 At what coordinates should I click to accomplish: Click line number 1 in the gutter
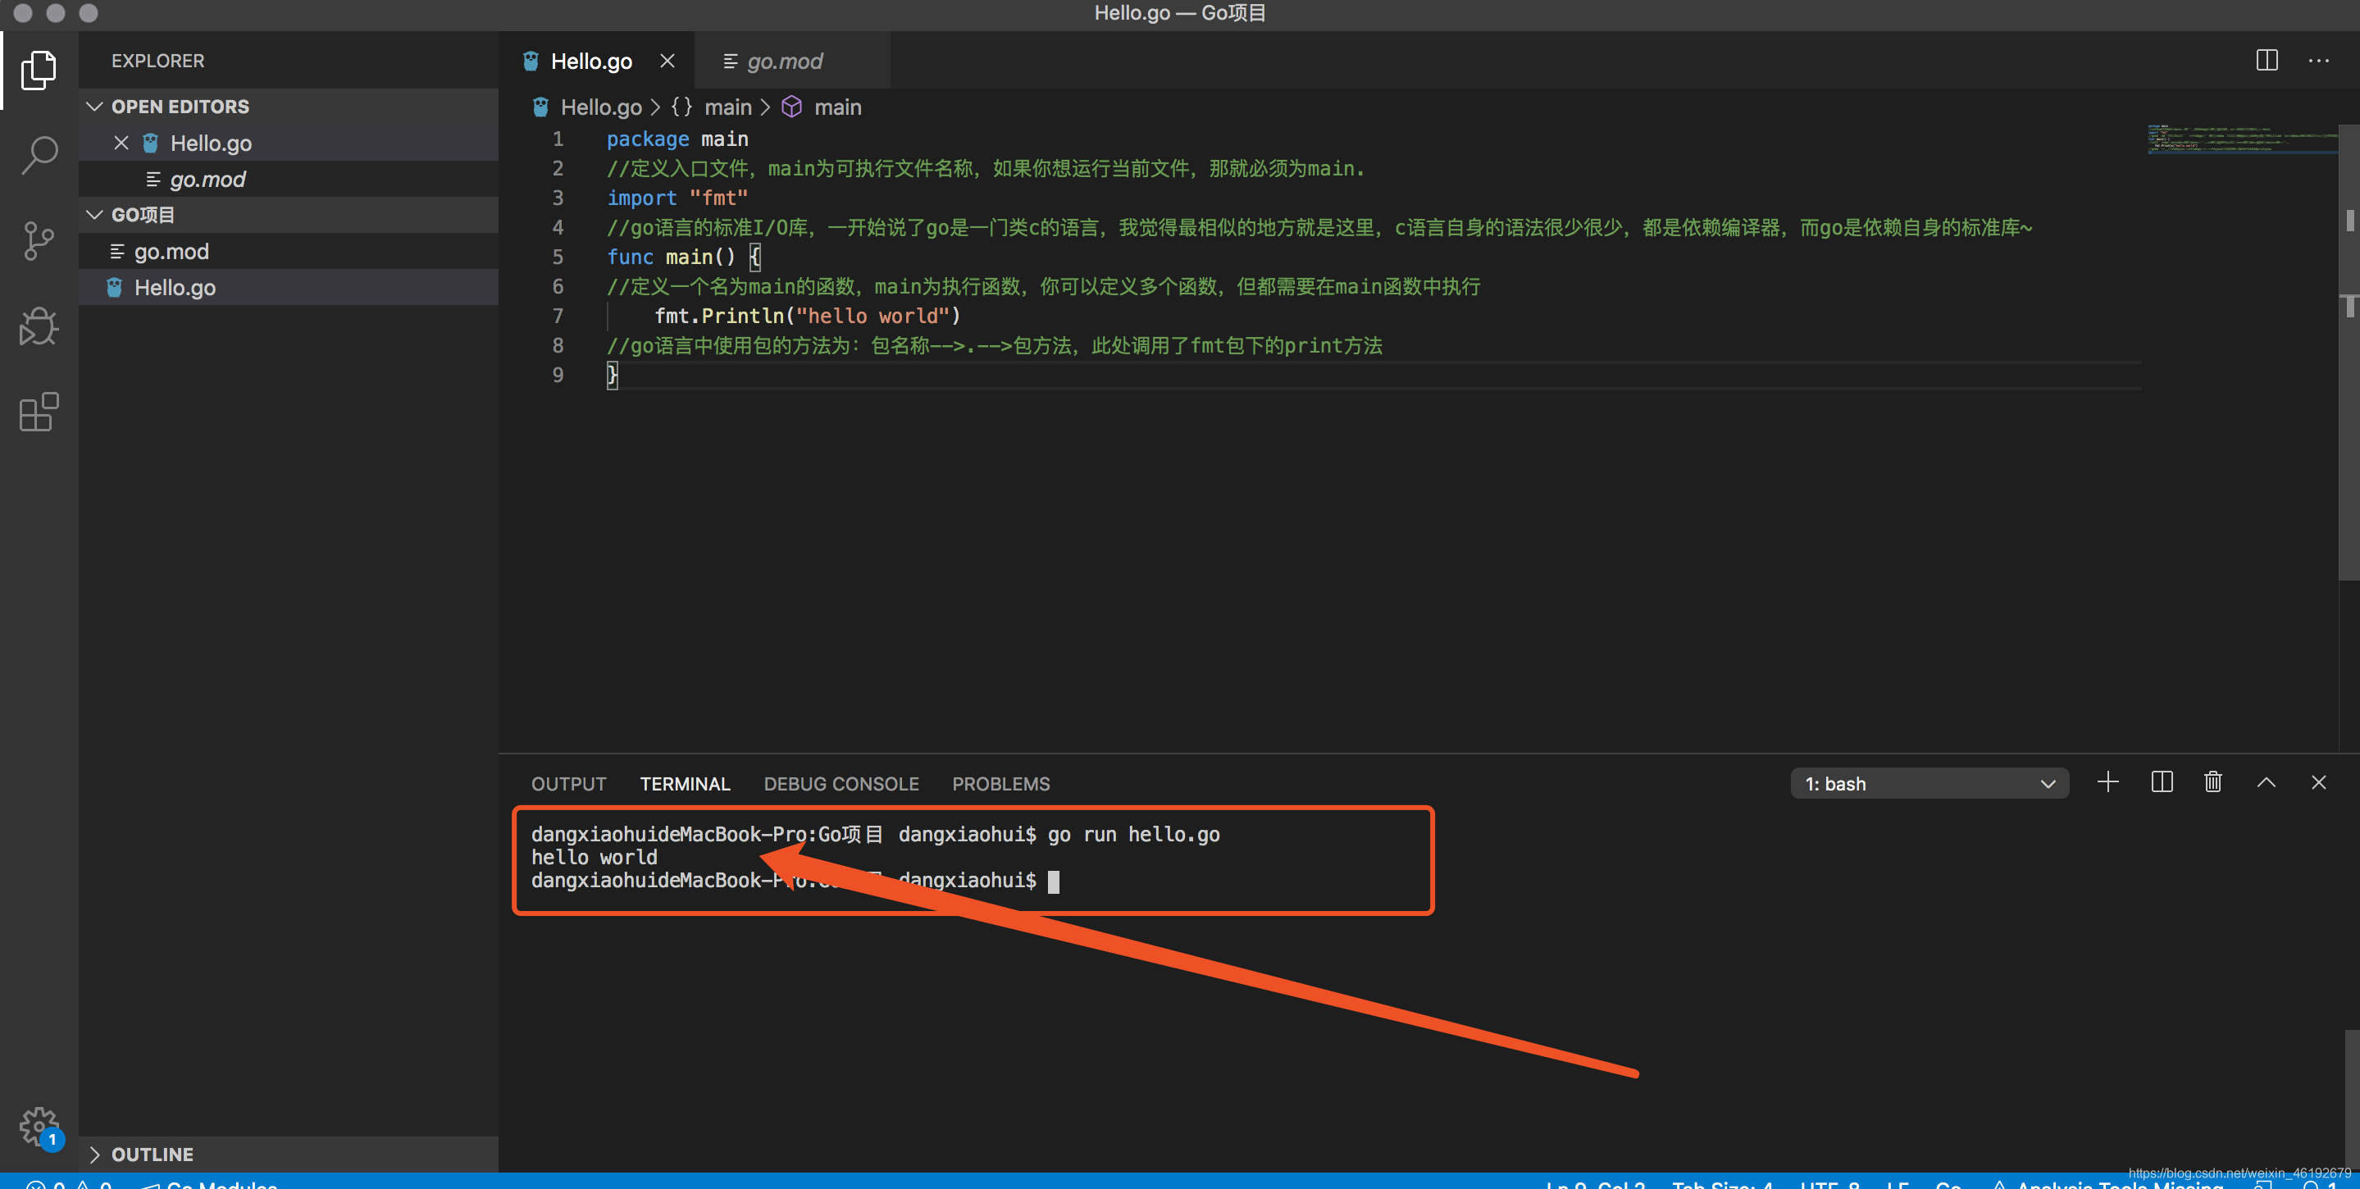(557, 139)
